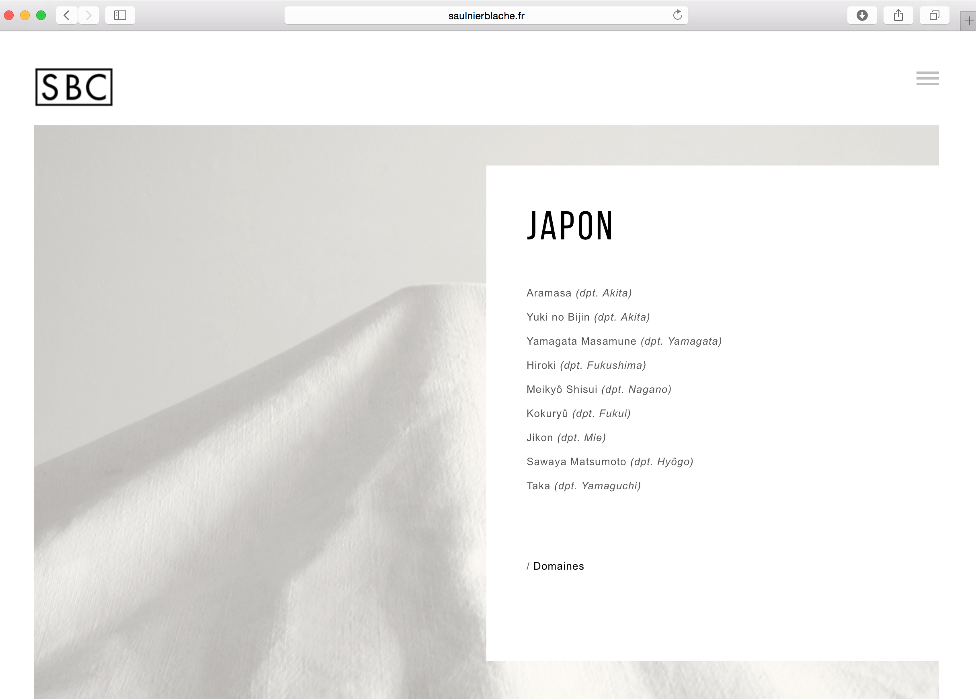Select Kokuryû (dpt. Fukui) entry
976x699 pixels.
pos(578,413)
